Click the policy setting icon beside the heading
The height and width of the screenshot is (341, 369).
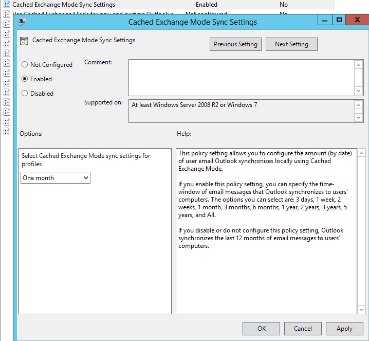click(24, 41)
